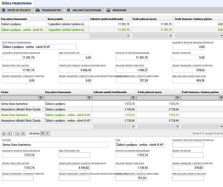Click Środki publiczne łącznie filter field in partner table

pyautogui.click(x=156, y=98)
